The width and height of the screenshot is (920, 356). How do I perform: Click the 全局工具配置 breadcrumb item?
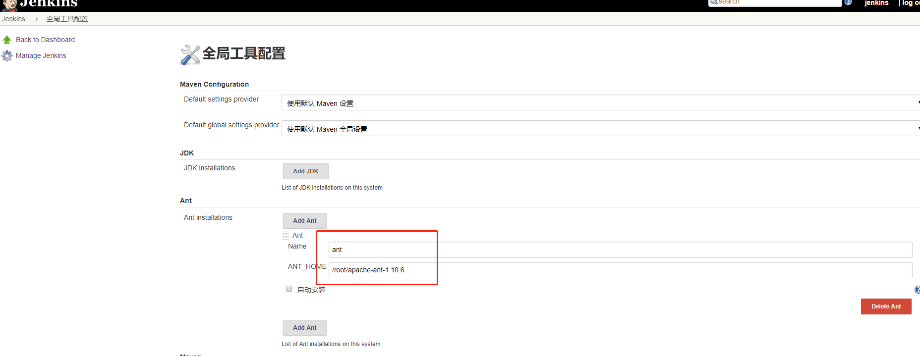point(67,19)
